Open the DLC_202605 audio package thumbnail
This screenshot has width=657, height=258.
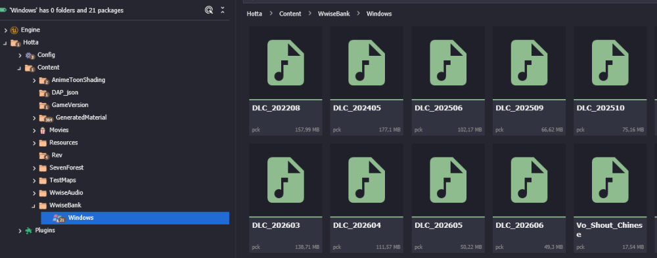tap(448, 181)
